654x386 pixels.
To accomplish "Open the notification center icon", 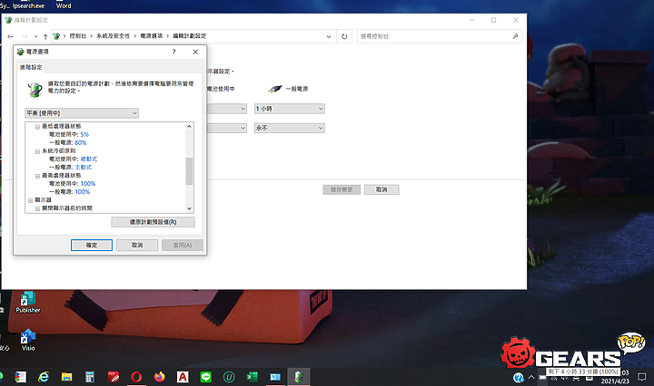I will [x=641, y=377].
